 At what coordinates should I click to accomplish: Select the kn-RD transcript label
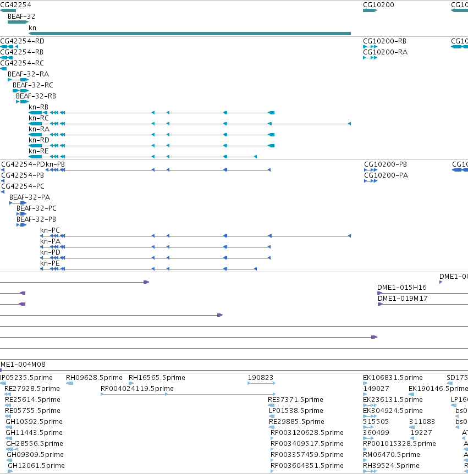(x=39, y=140)
